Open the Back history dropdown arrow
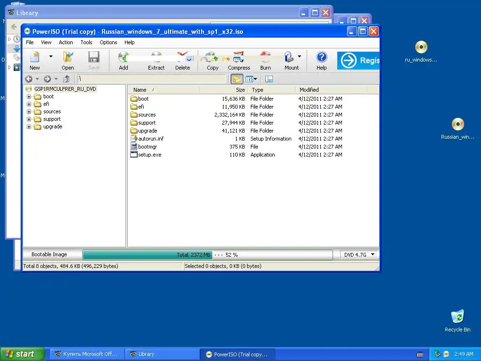The height and width of the screenshot is (361, 481). tap(38, 79)
